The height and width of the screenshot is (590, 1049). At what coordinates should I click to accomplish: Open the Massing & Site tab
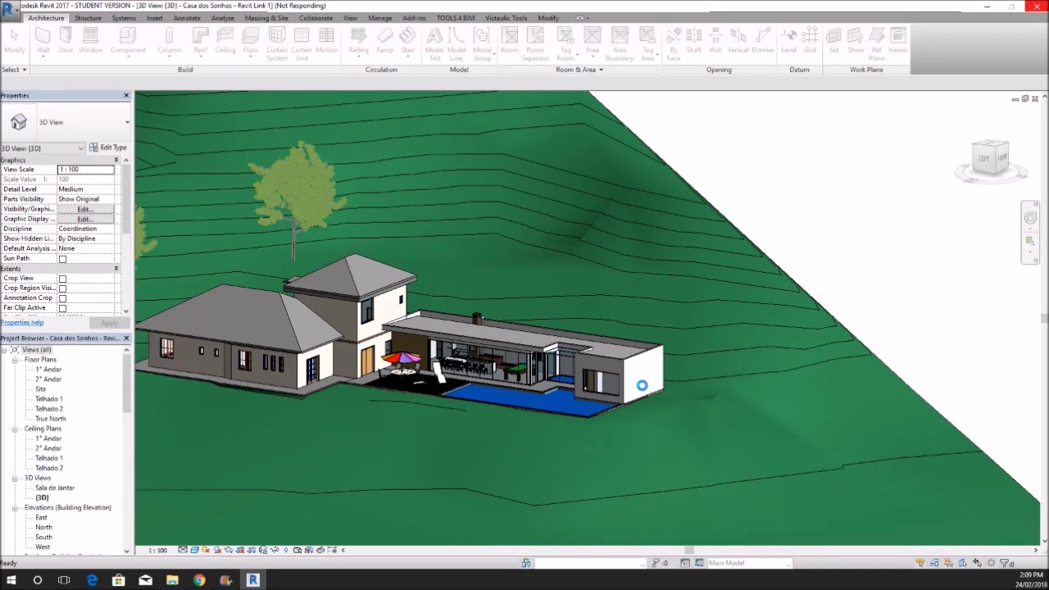click(266, 18)
